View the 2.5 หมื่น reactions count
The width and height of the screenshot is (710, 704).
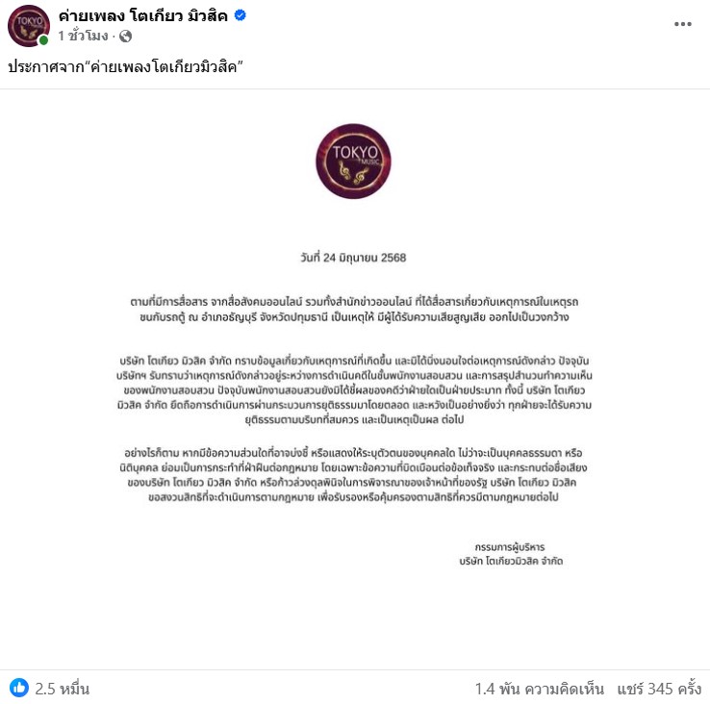pos(62,689)
